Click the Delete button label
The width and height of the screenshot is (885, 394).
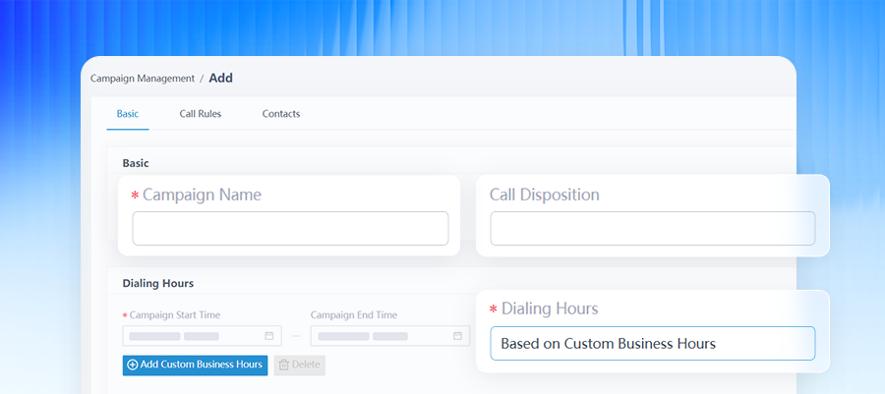tap(306, 365)
